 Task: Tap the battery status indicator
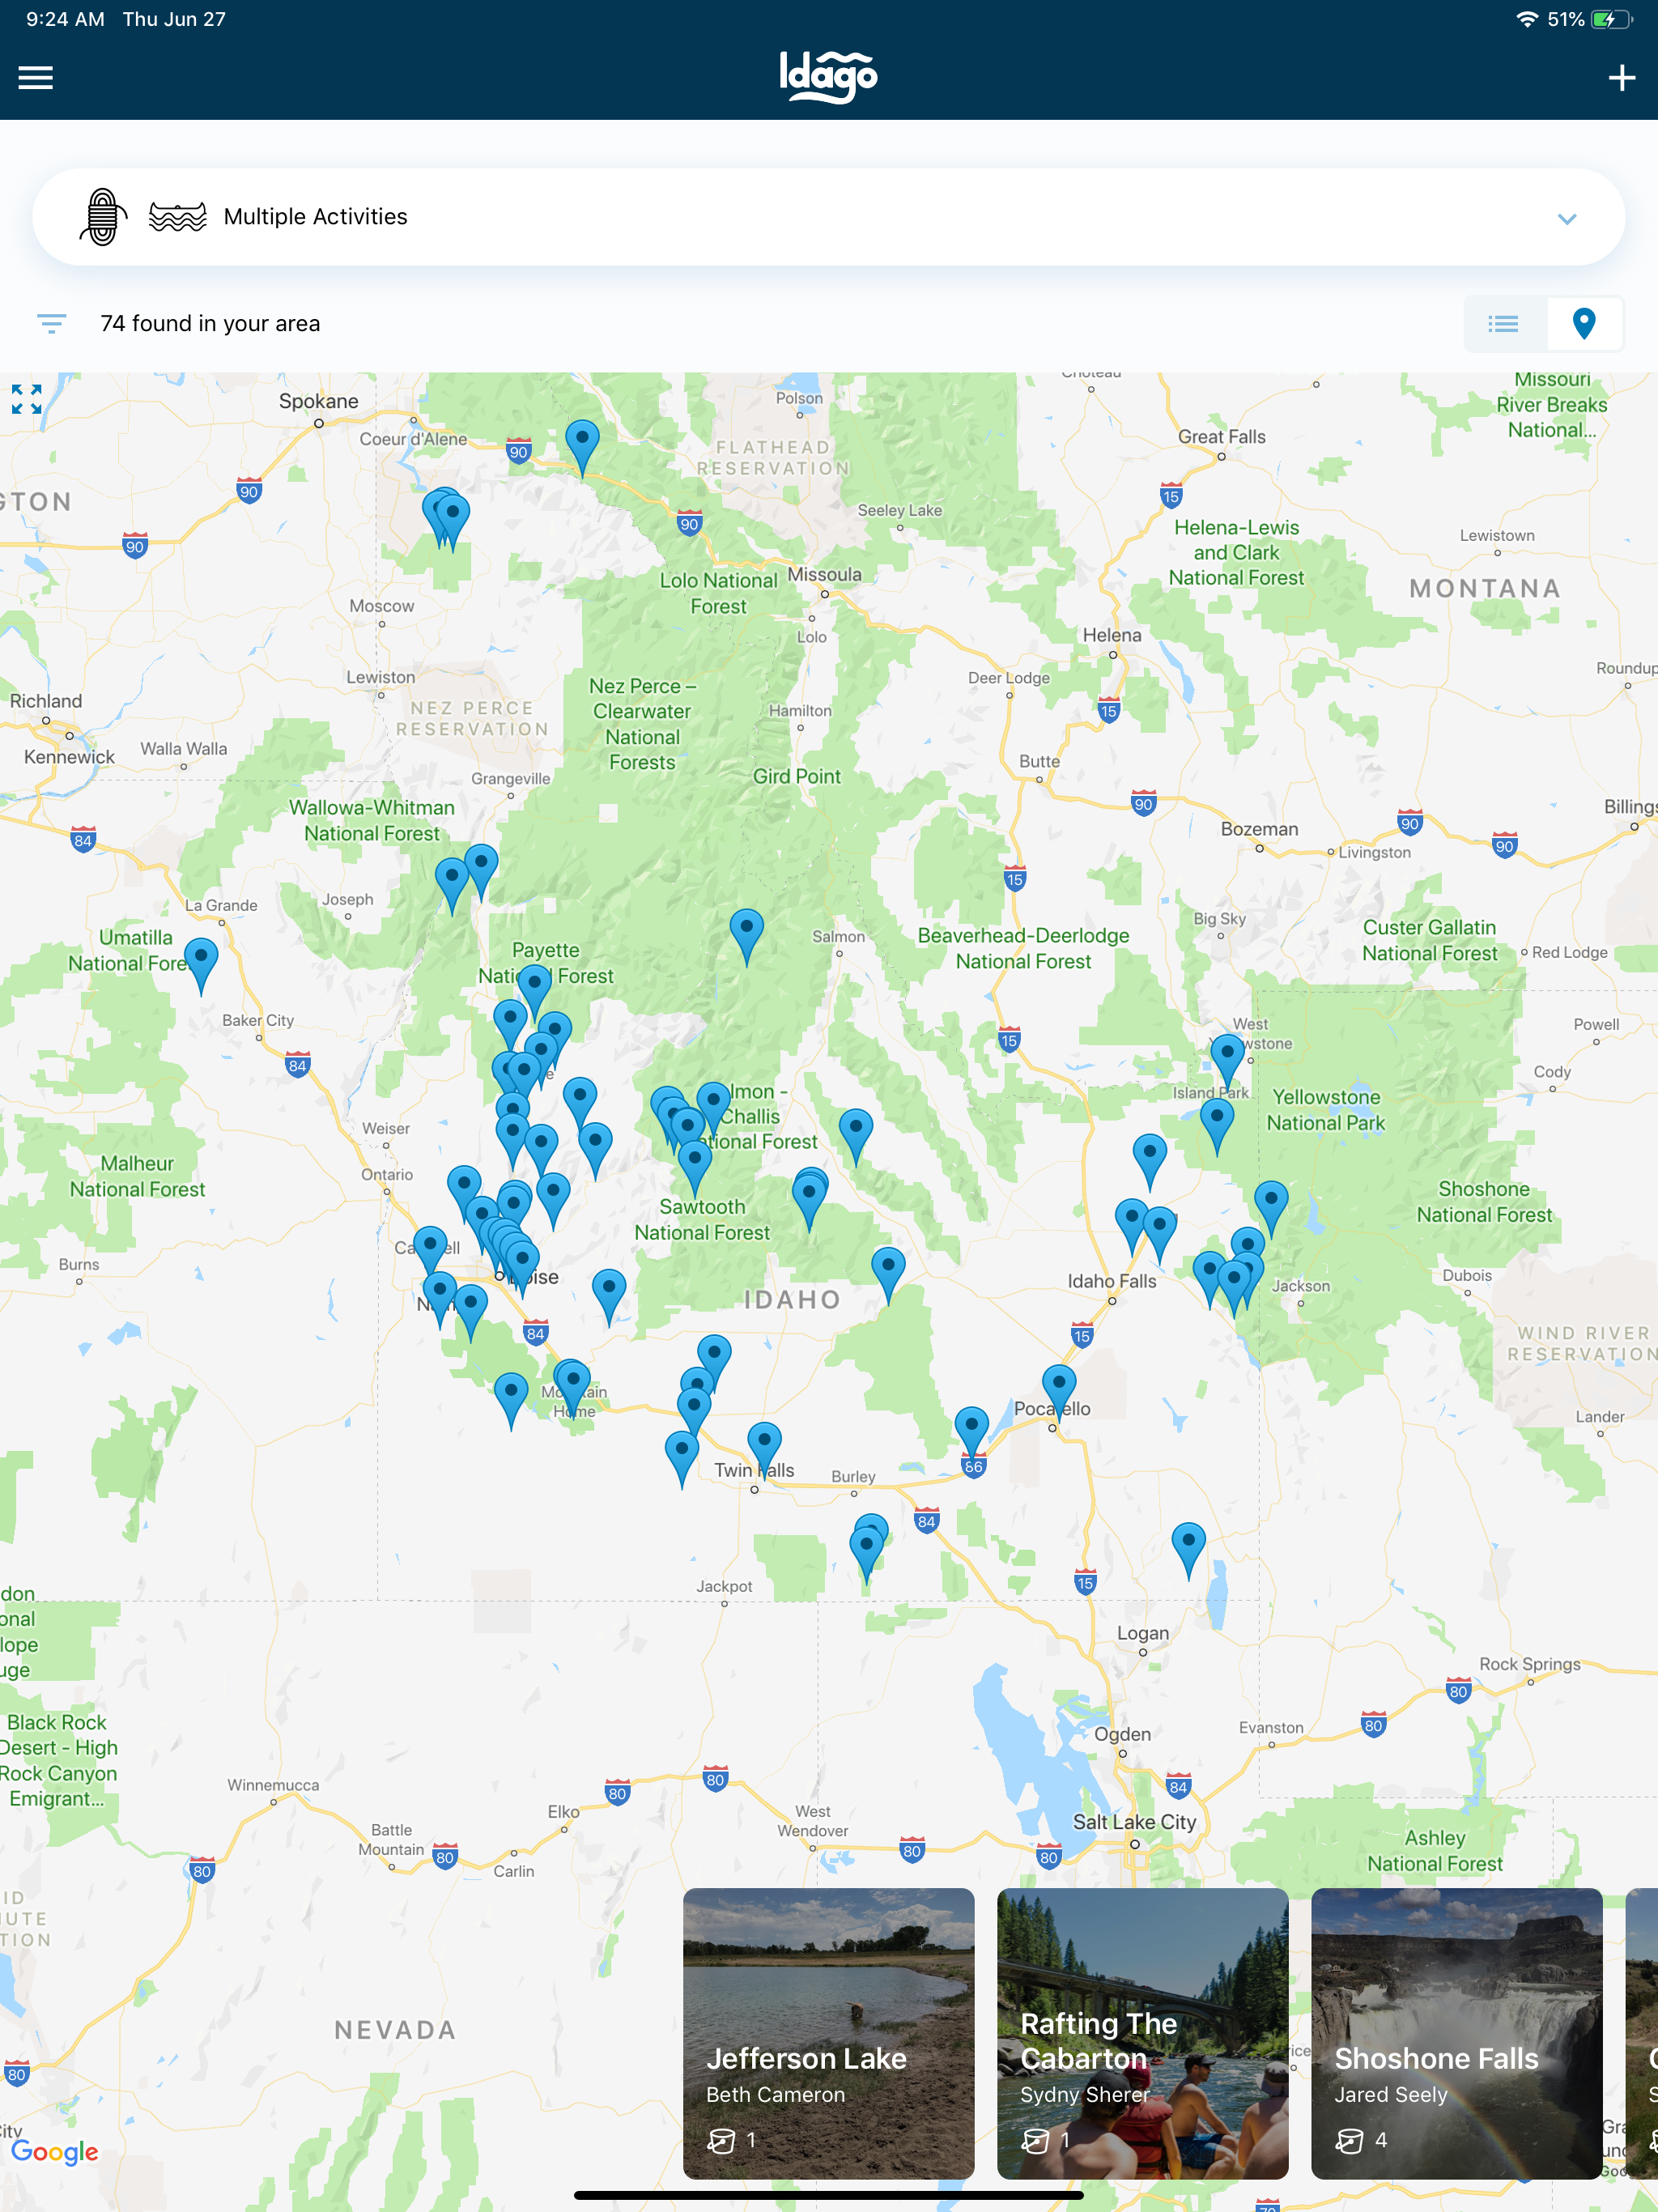1611,19
